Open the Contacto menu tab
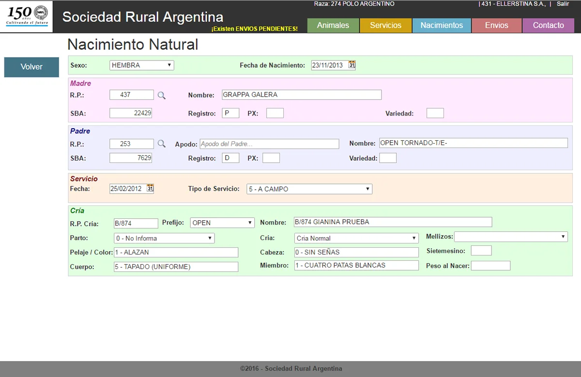581x377 pixels. coord(548,26)
